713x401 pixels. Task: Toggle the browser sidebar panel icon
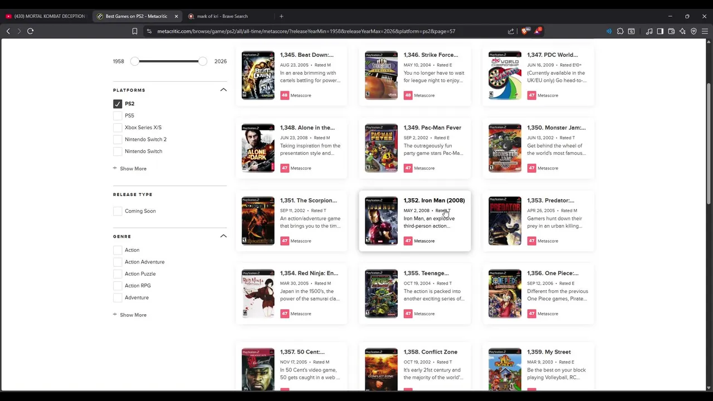point(660,31)
